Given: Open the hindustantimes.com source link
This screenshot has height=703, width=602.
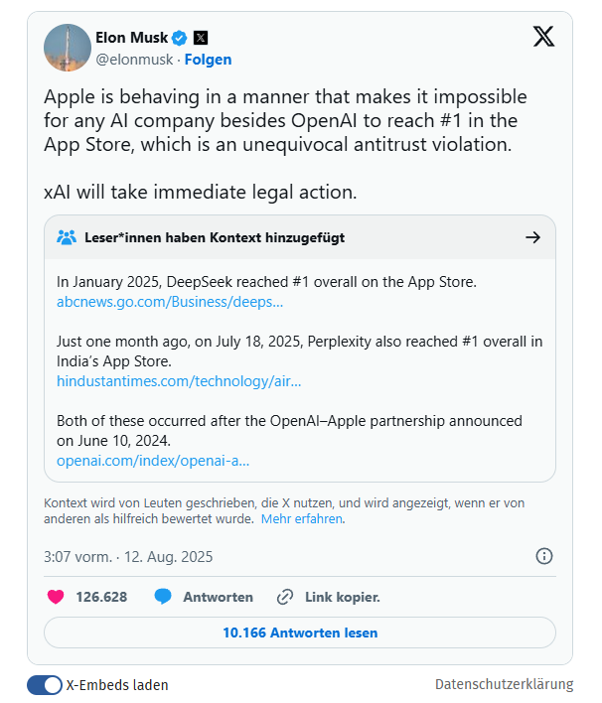Looking at the screenshot, I should 179,381.
